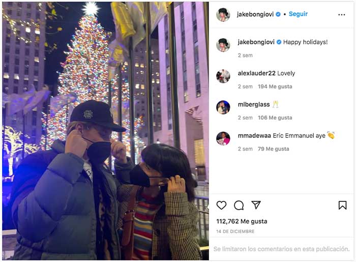The image size is (356, 262).
Task: Click the Rockefeller tree photo
Action: point(106,131)
